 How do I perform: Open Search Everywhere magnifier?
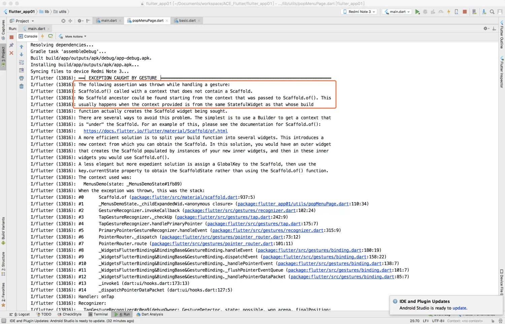coord(492,12)
